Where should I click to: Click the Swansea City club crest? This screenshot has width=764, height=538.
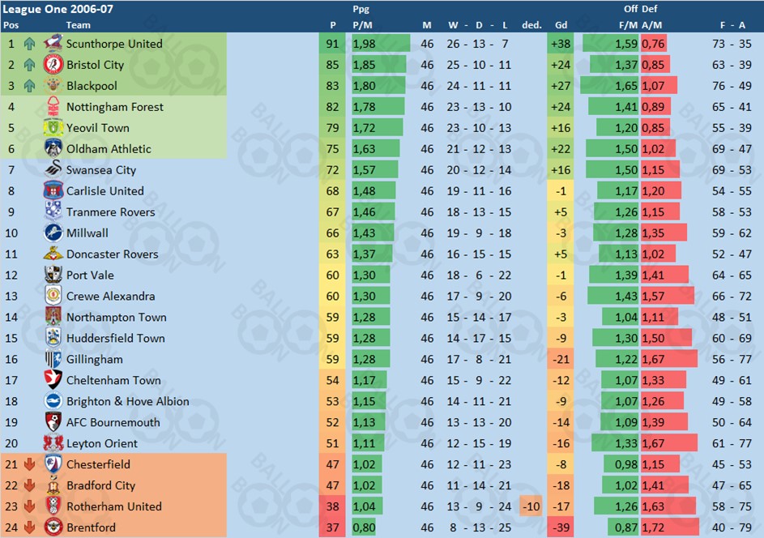click(x=53, y=169)
